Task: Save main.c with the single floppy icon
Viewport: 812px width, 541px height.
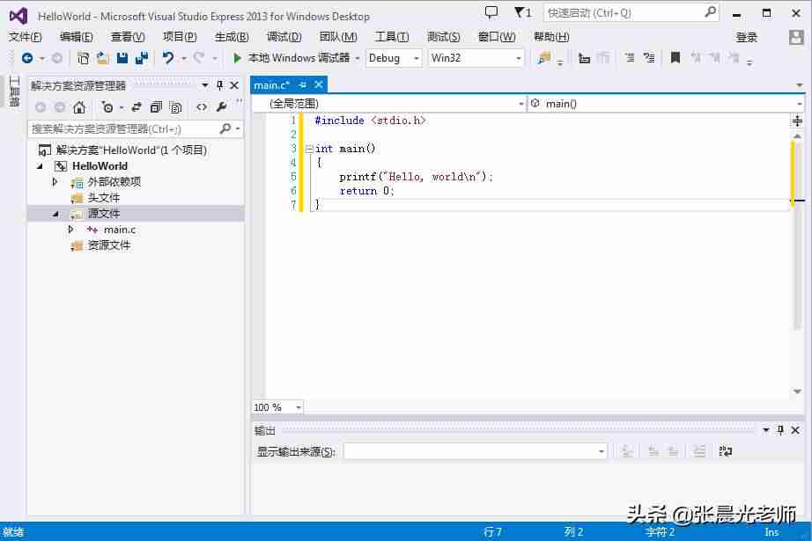Action: (x=122, y=58)
